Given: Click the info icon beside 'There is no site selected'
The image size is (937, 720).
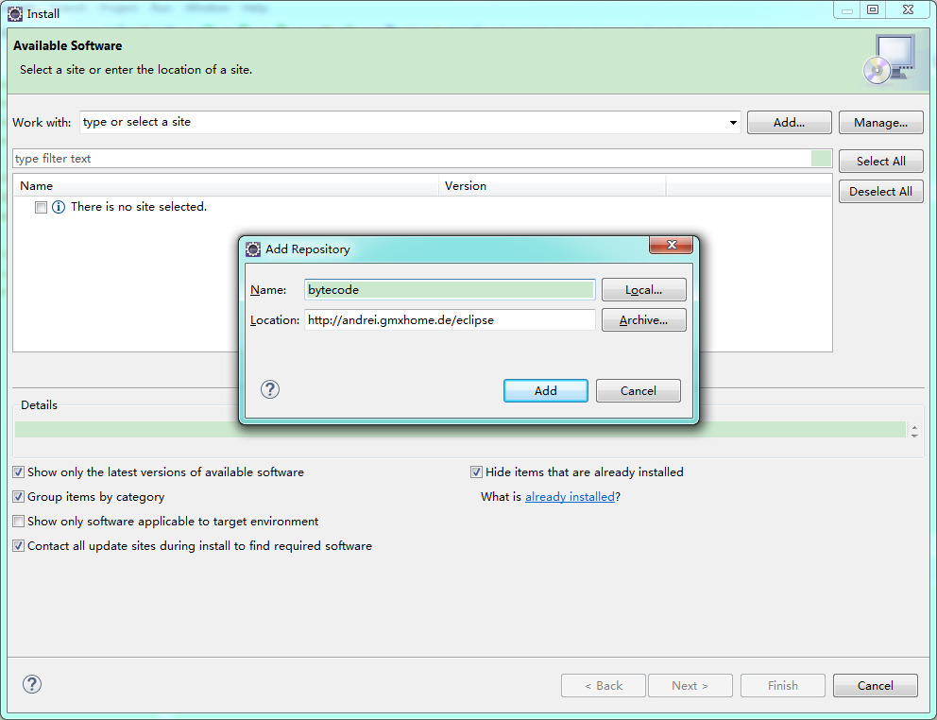Looking at the screenshot, I should [x=59, y=207].
